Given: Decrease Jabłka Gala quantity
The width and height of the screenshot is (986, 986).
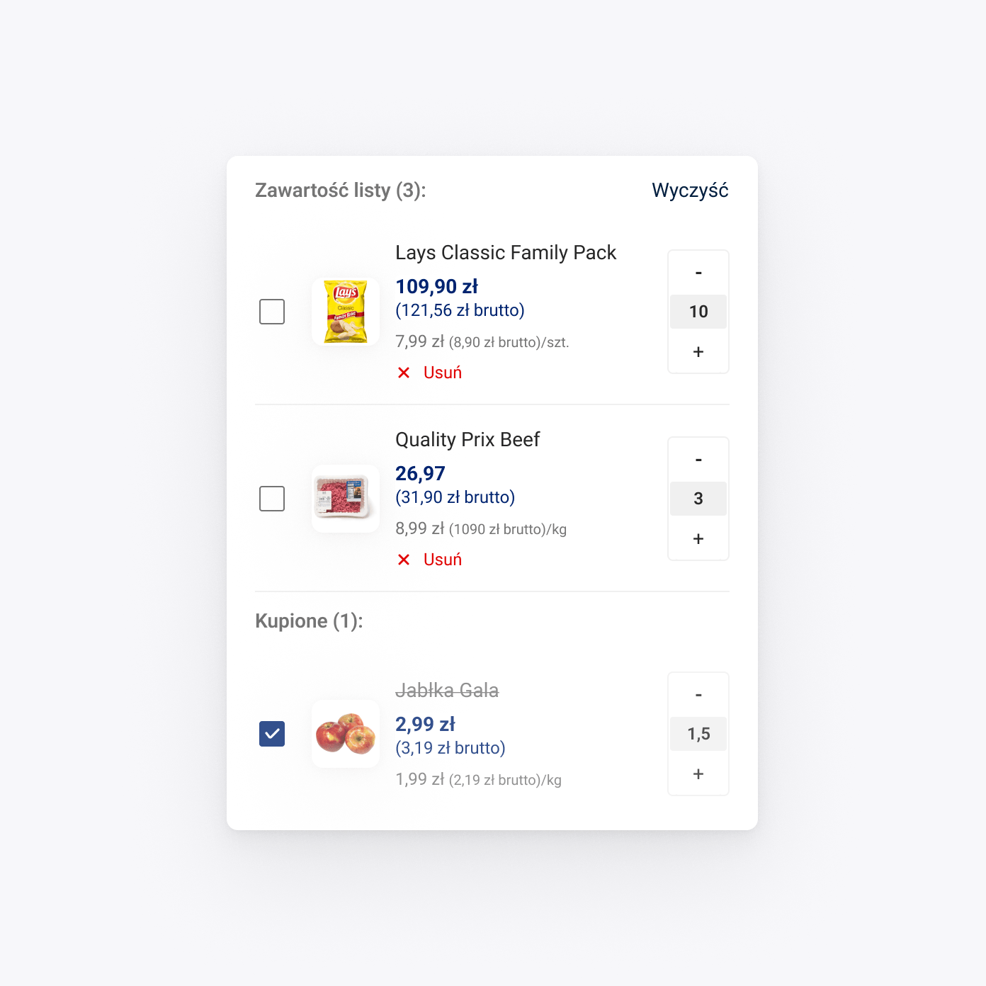Looking at the screenshot, I should pos(698,695).
